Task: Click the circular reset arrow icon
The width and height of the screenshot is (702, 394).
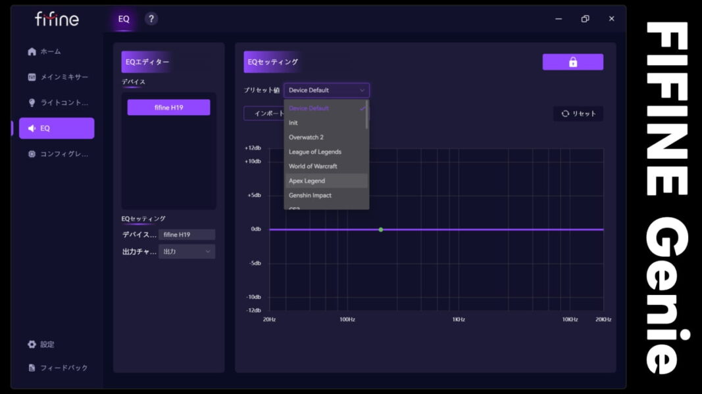Action: (x=565, y=114)
